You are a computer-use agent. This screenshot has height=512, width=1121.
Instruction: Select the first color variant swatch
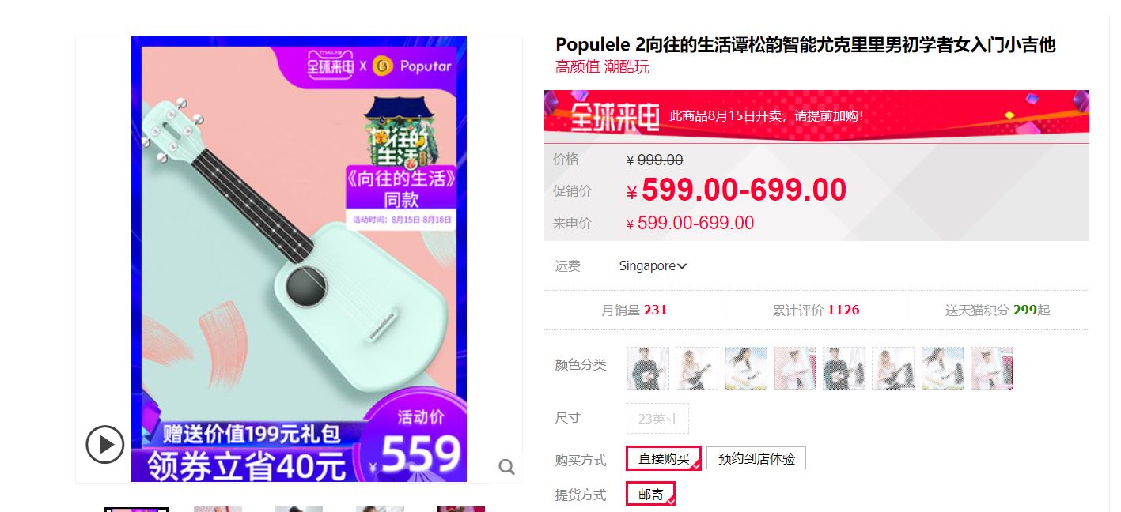tap(648, 368)
